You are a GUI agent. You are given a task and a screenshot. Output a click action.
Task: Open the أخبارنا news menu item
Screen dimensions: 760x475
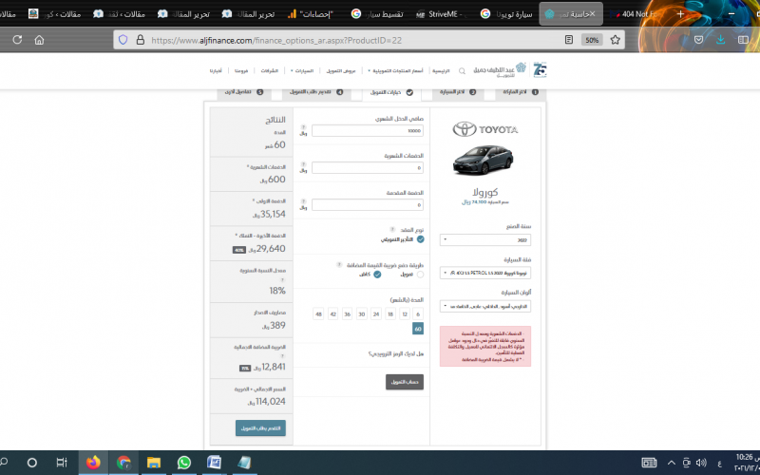pyautogui.click(x=216, y=70)
